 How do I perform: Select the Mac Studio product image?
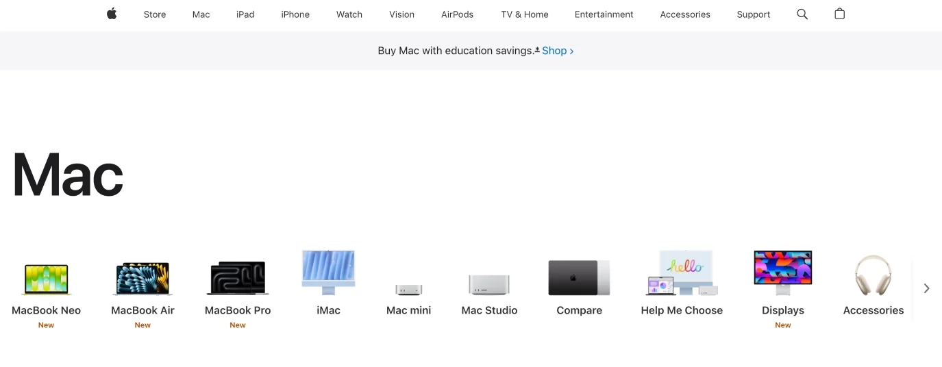click(x=489, y=284)
